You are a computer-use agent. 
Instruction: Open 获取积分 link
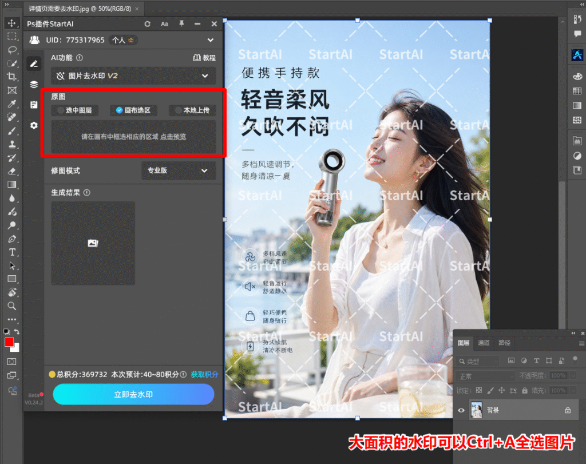(x=204, y=374)
